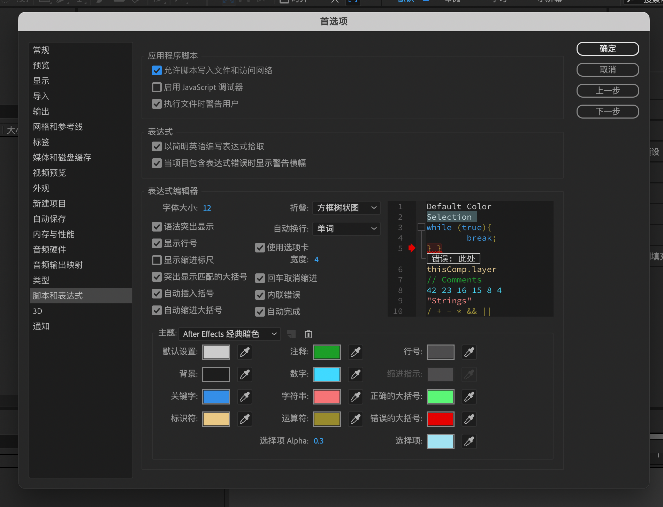Open the 主题 theme dropdown
This screenshot has width=663, height=507.
pos(229,334)
